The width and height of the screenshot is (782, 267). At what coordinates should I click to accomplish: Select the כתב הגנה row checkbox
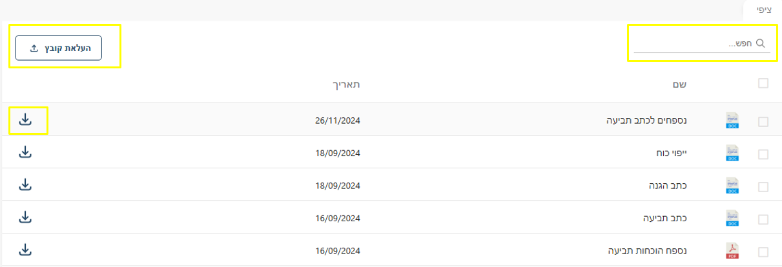763,186
